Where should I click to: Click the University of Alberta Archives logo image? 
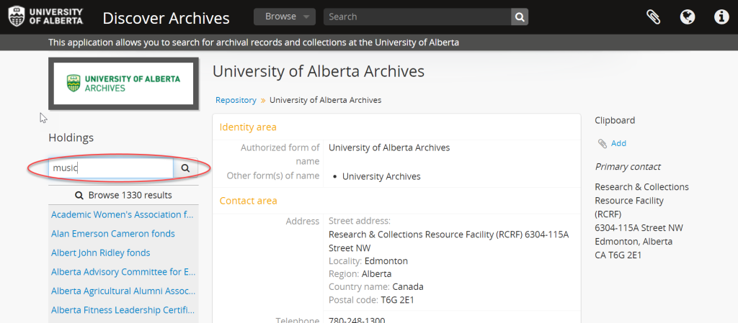[123, 83]
